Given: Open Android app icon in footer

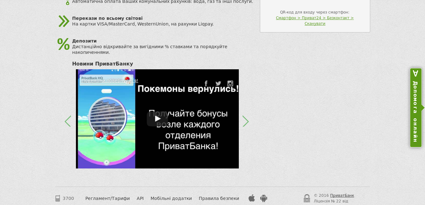Looking at the screenshot, I should pyautogui.click(x=264, y=198).
